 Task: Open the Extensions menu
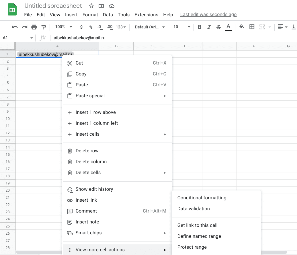tap(146, 15)
